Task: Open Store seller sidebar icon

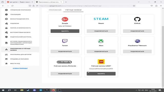Action: (6, 59)
